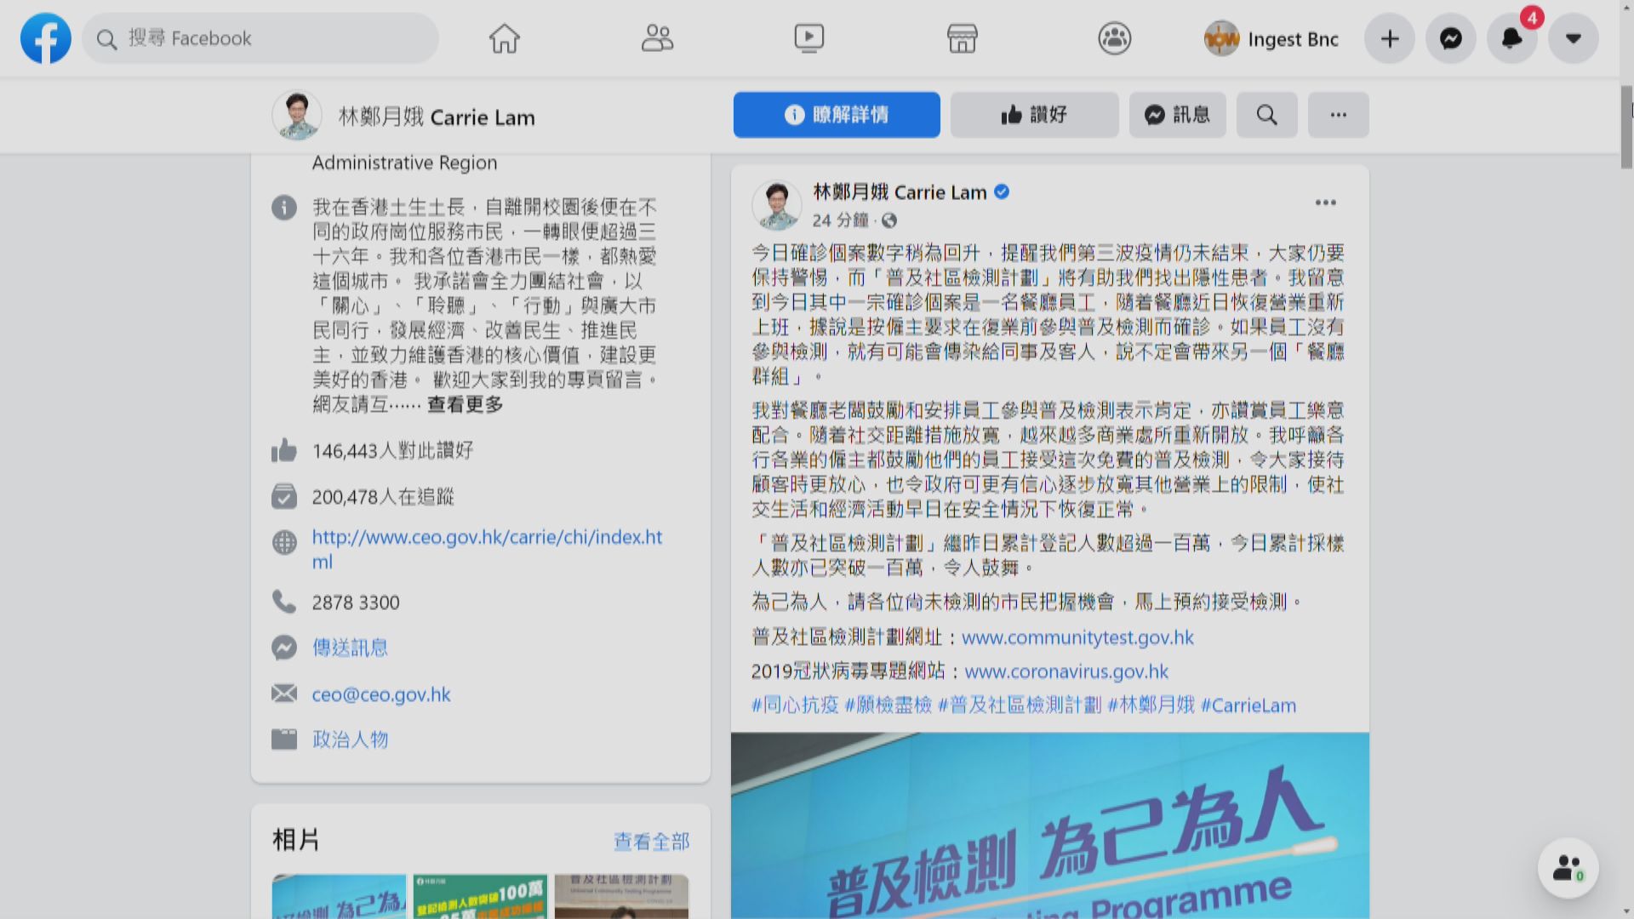Click the 瞭解詳情 button
Viewport: 1634px width, 919px height.
[x=836, y=115]
